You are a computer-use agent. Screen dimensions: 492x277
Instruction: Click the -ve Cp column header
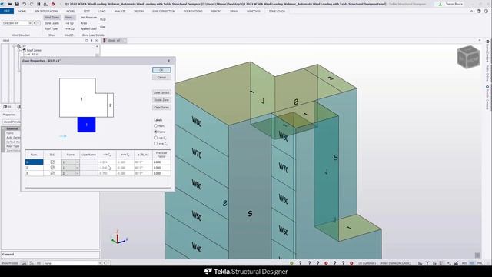(107, 155)
